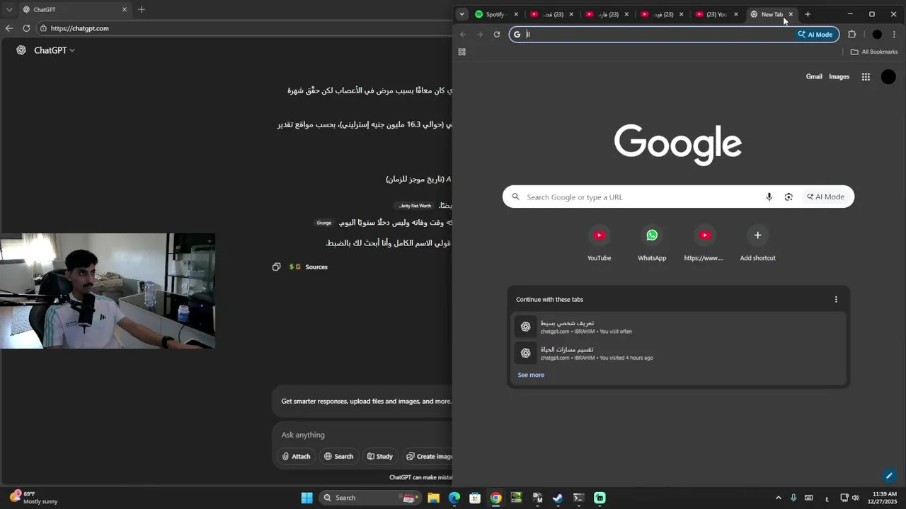The height and width of the screenshot is (509, 906).
Task: Customize Chrome with the pencil button
Action: (x=890, y=476)
